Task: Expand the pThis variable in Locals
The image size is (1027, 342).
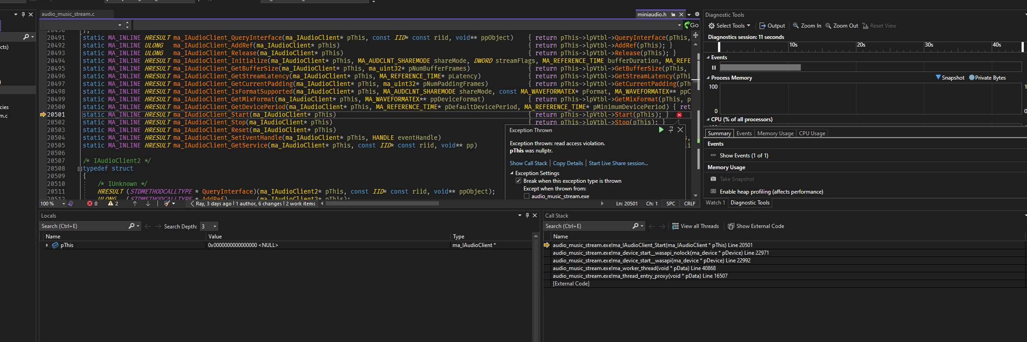Action: point(47,245)
